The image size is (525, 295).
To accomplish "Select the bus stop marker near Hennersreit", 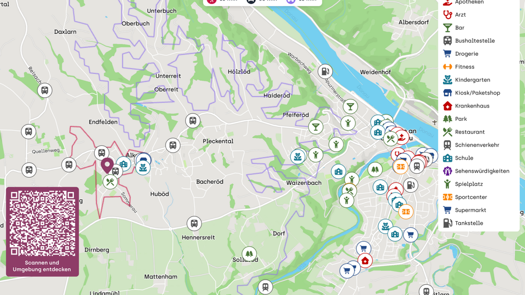I will (x=194, y=224).
